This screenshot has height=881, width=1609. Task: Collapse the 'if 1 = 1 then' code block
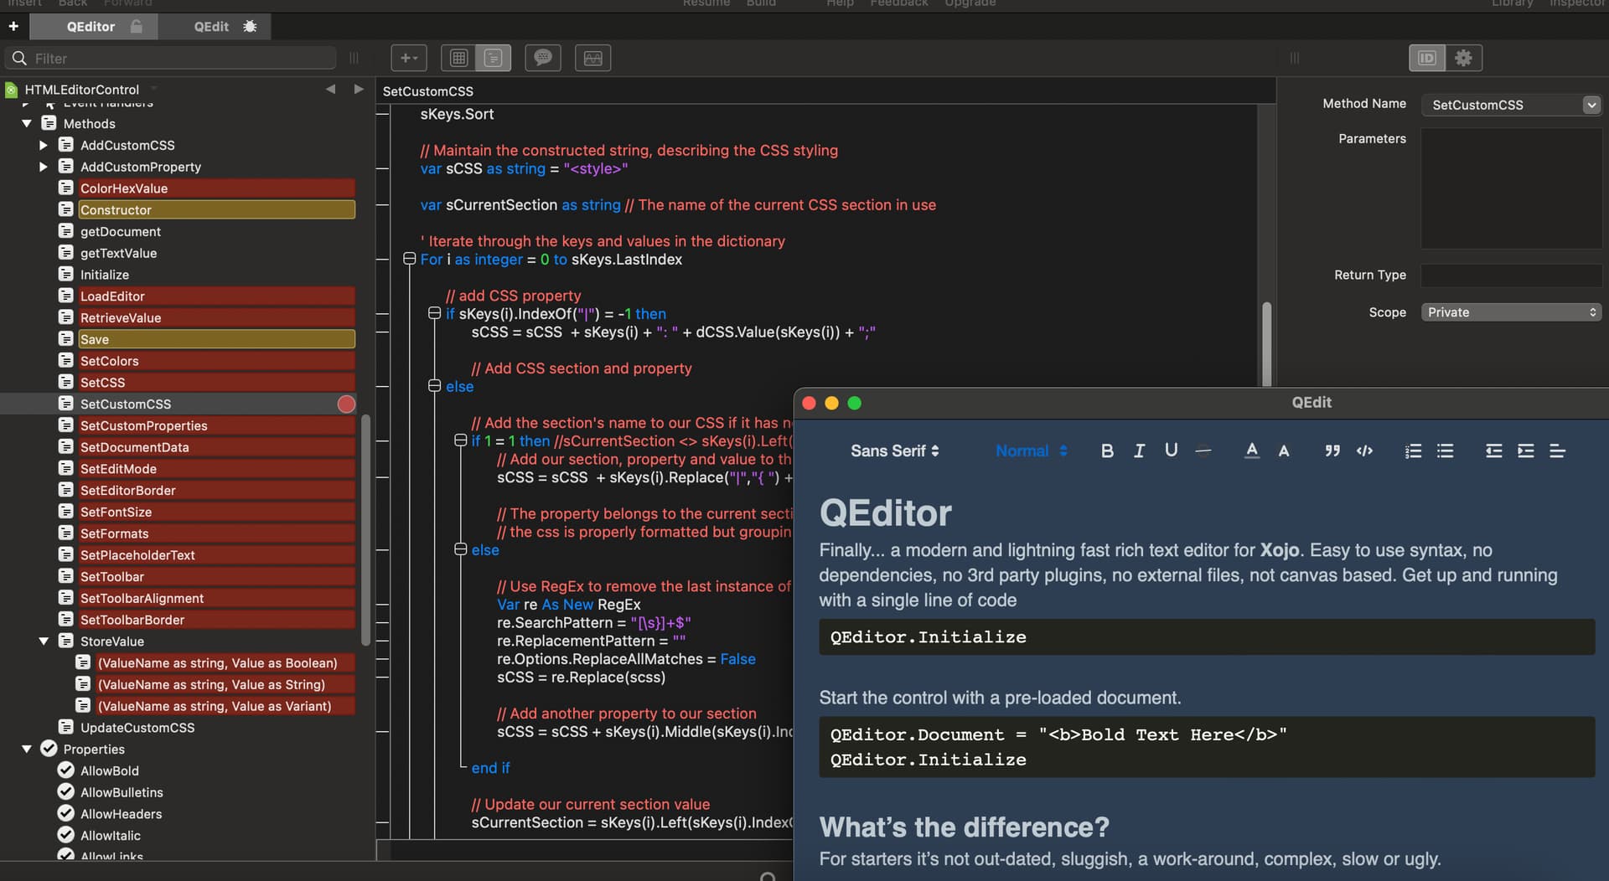pos(460,440)
